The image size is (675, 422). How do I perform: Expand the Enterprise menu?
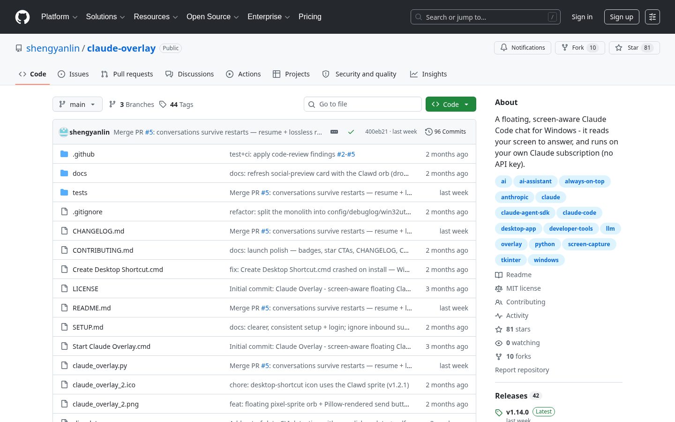pos(269,17)
